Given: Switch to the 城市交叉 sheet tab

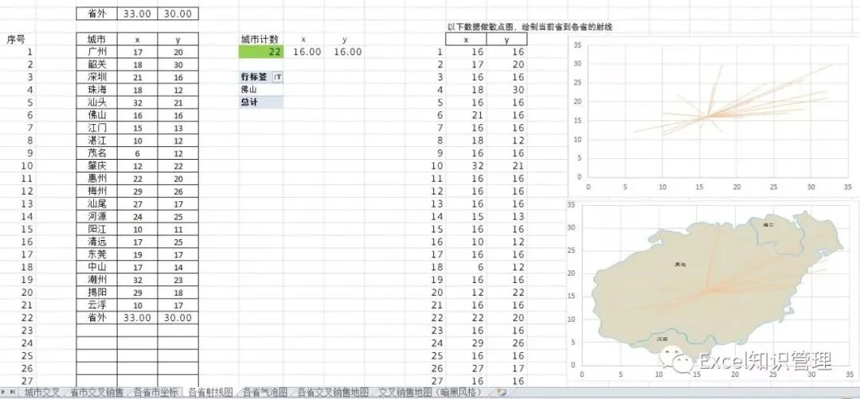Looking at the screenshot, I should pos(41,392).
